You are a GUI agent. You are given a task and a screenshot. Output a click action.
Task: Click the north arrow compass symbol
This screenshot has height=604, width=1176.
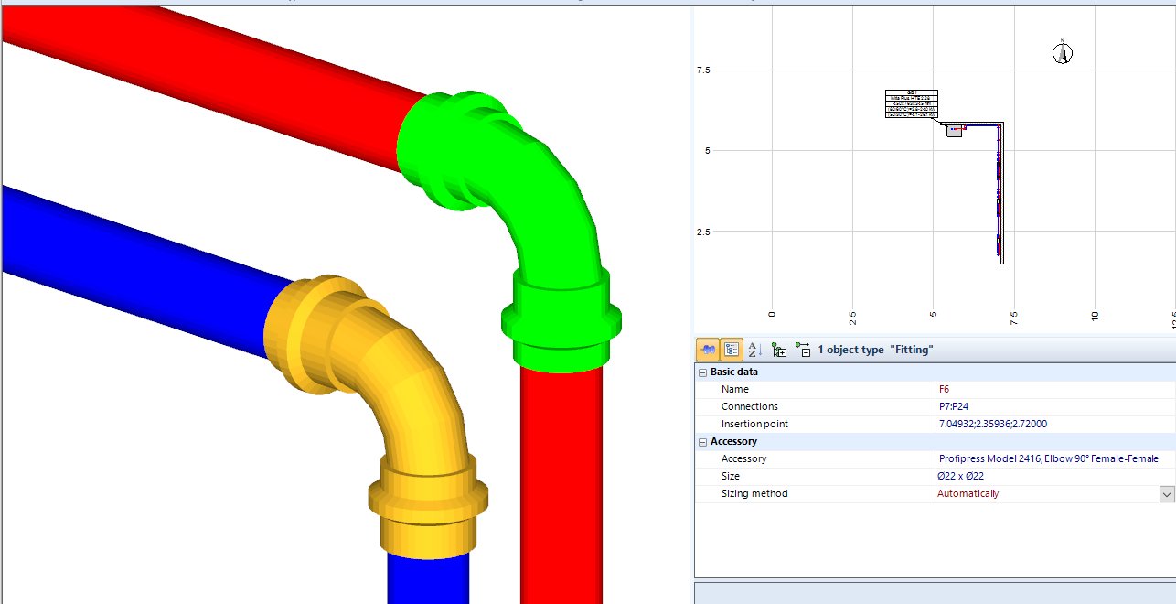pyautogui.click(x=1063, y=52)
